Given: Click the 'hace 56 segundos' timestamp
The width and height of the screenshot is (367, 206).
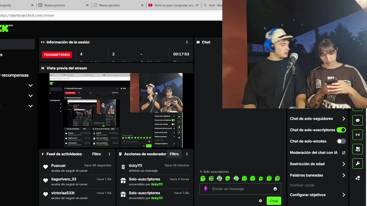Looking at the screenshot, I should pyautogui.click(x=98, y=165).
